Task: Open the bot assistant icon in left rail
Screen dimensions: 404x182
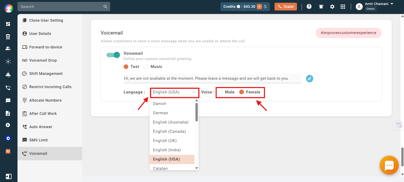Action: tap(8, 75)
